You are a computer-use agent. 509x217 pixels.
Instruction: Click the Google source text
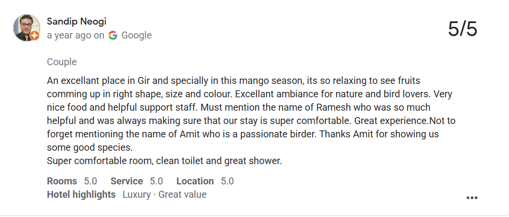point(136,35)
